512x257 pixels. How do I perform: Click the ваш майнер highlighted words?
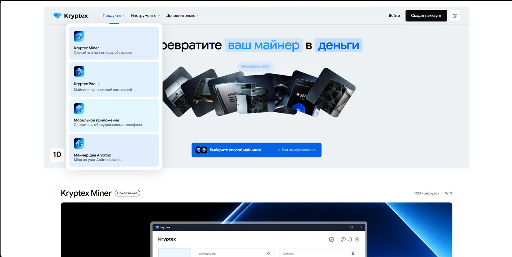point(264,45)
